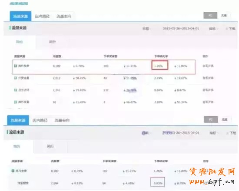239x191 pixels.
Task: Open the 指标 dropdown in upper panel
Action: click(x=213, y=29)
